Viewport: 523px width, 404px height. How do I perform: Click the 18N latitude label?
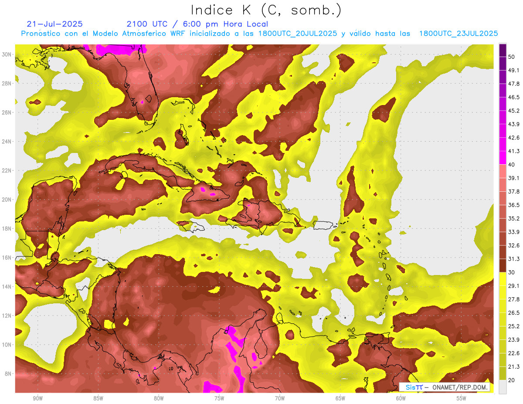[x=7, y=228]
